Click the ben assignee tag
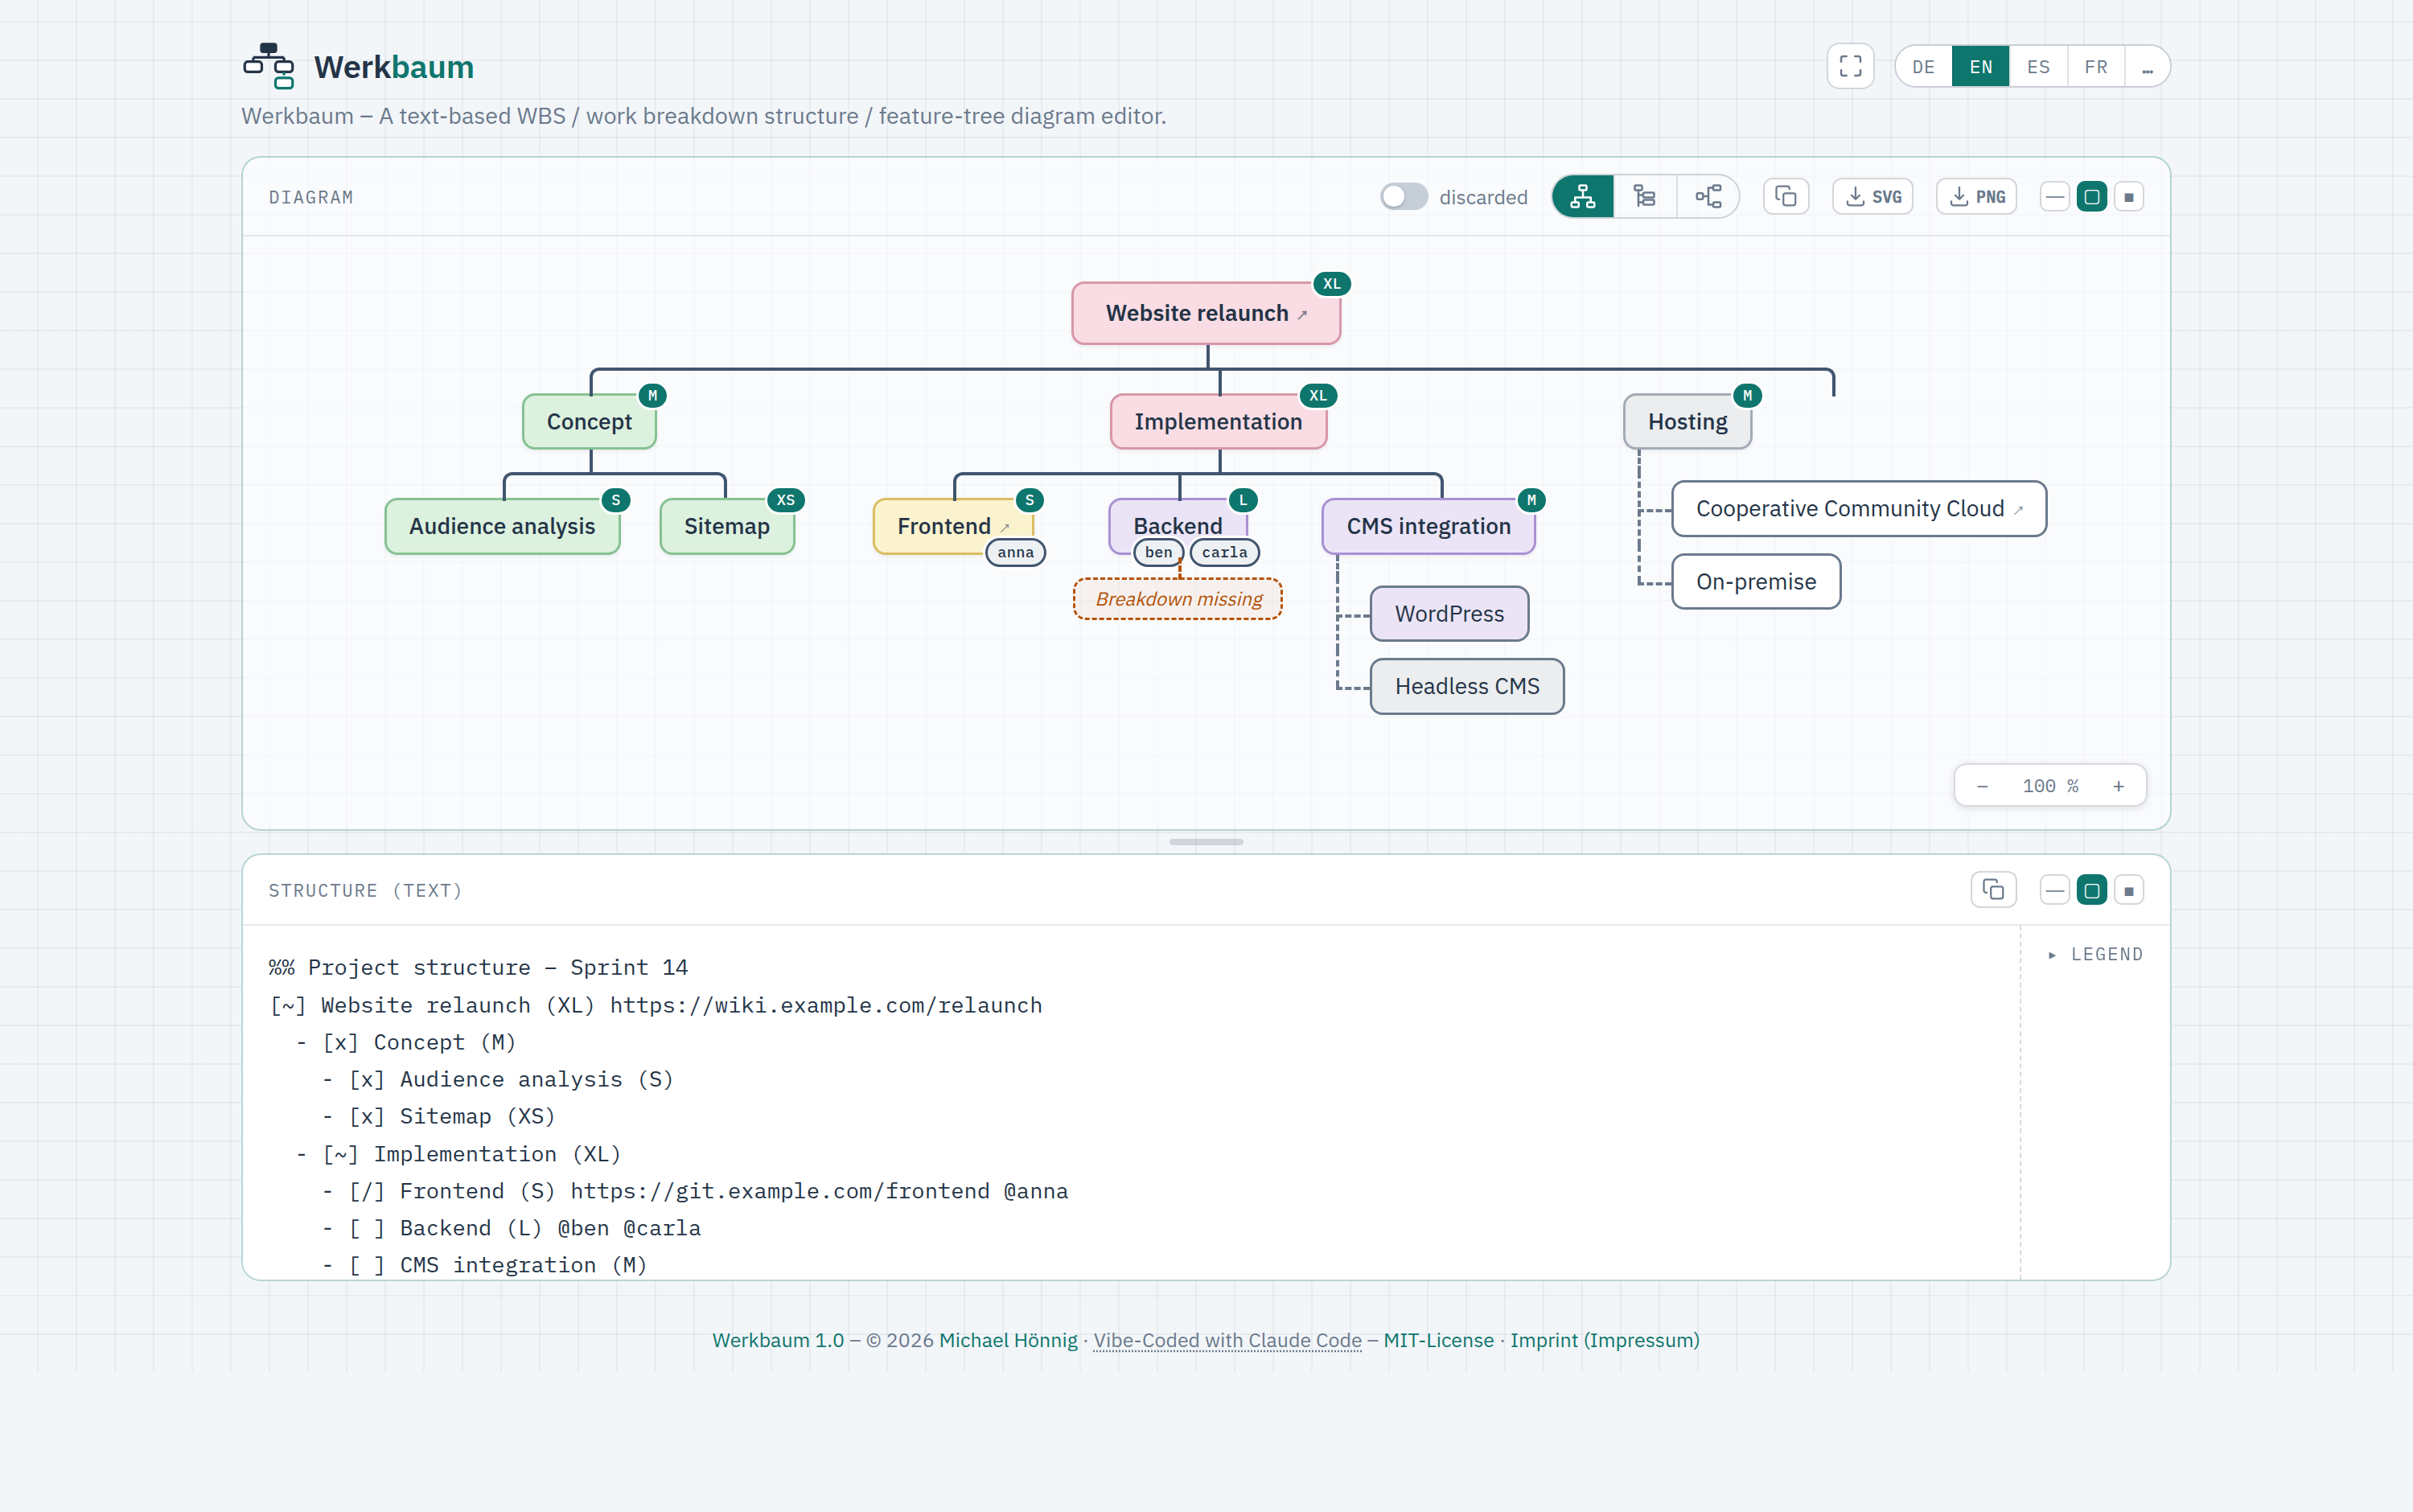2413x1512 pixels. tap(1158, 552)
